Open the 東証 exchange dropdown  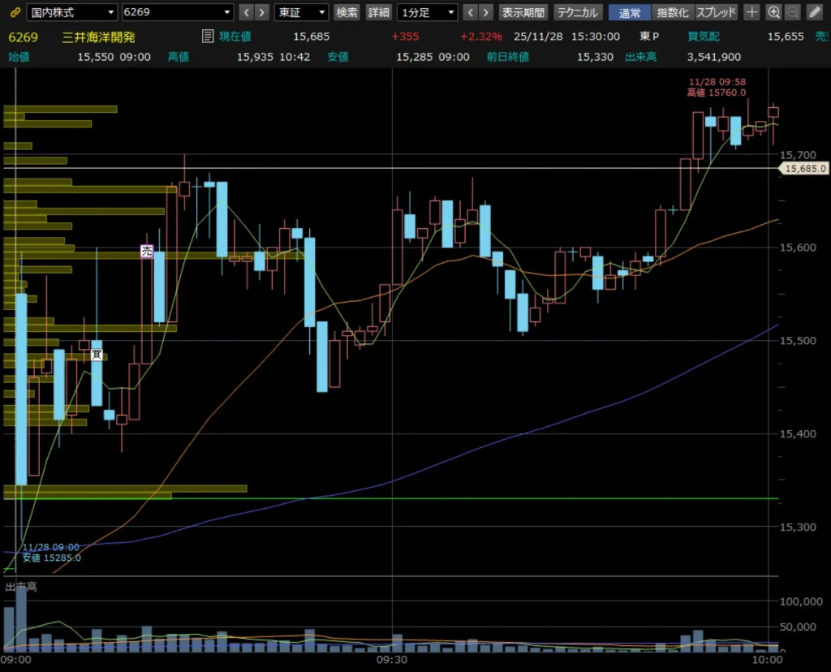(x=301, y=12)
